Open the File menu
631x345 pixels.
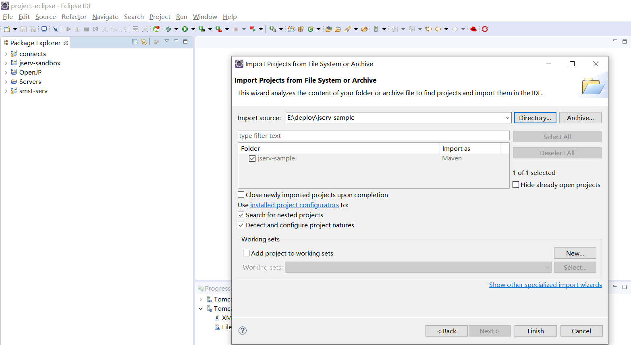(x=8, y=17)
